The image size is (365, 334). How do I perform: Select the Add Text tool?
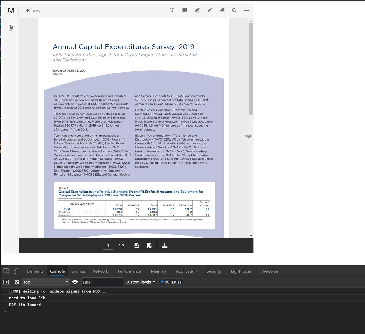point(172,10)
